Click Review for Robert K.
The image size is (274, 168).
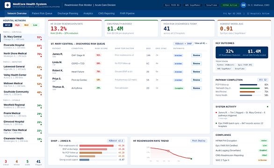pos(196,72)
